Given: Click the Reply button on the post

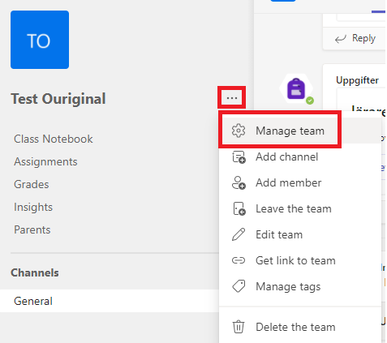Looking at the screenshot, I should (355, 38).
